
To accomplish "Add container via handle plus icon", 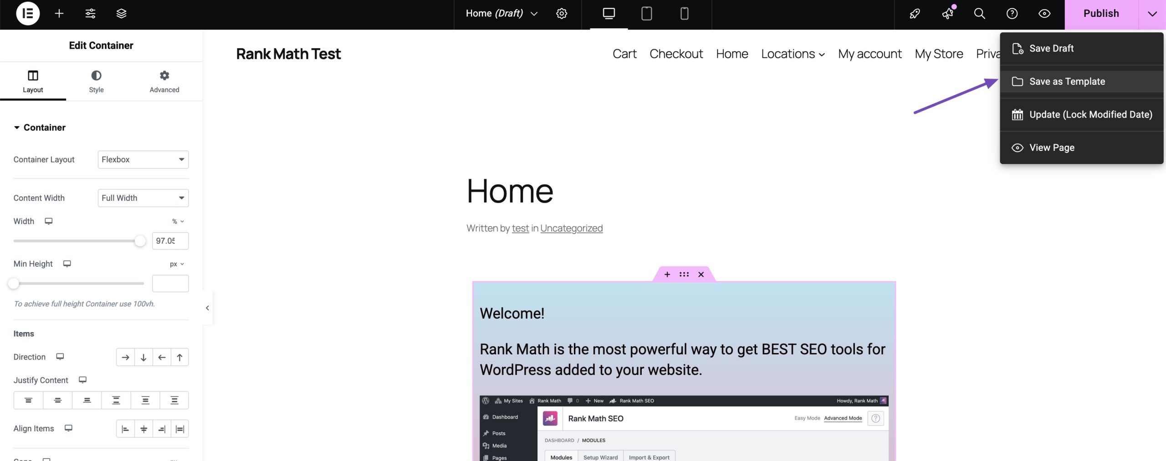I will 667,274.
